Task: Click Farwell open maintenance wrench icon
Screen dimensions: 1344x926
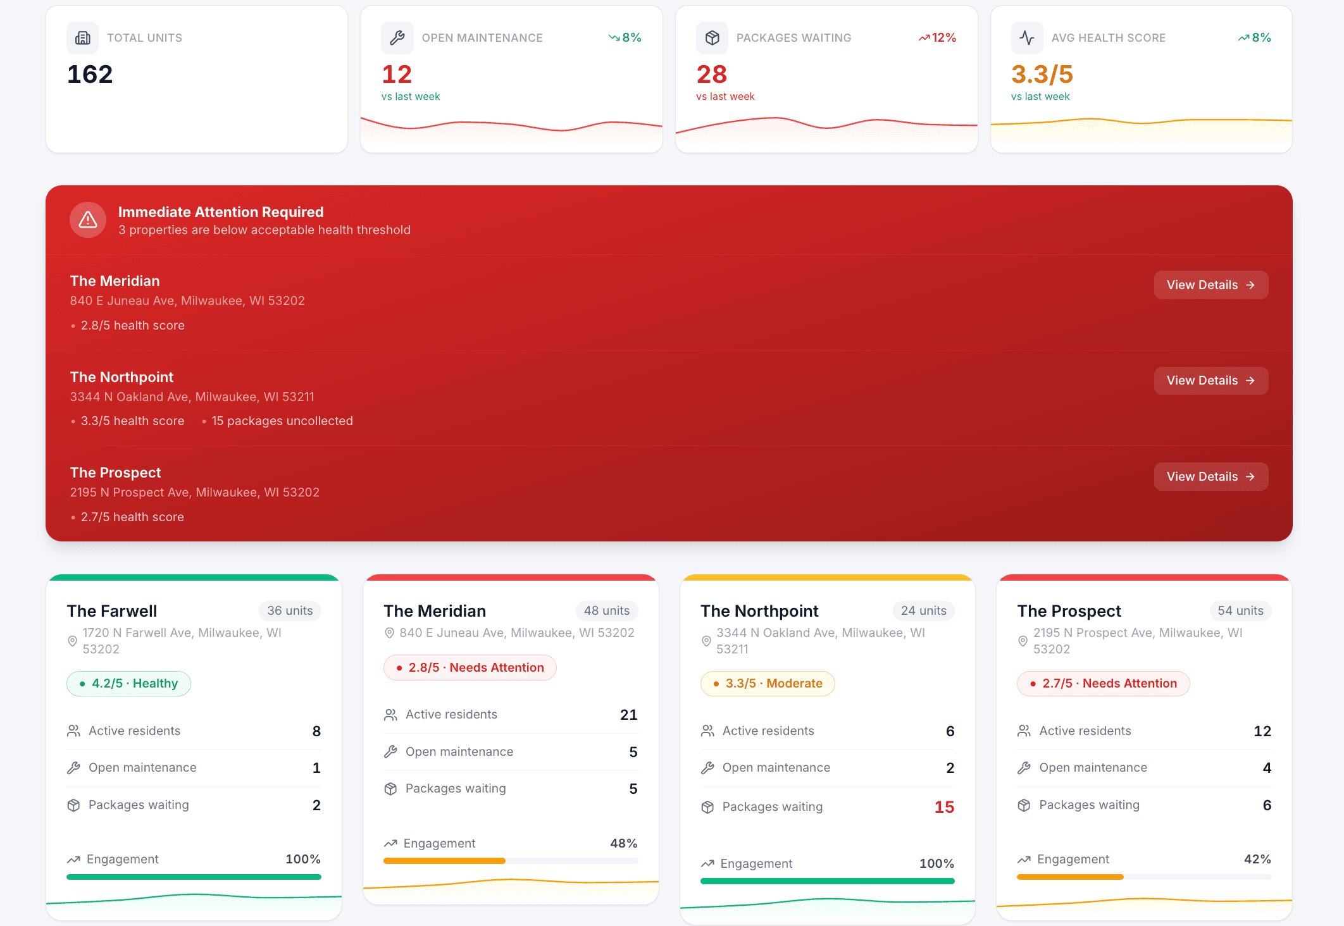Action: coord(74,768)
